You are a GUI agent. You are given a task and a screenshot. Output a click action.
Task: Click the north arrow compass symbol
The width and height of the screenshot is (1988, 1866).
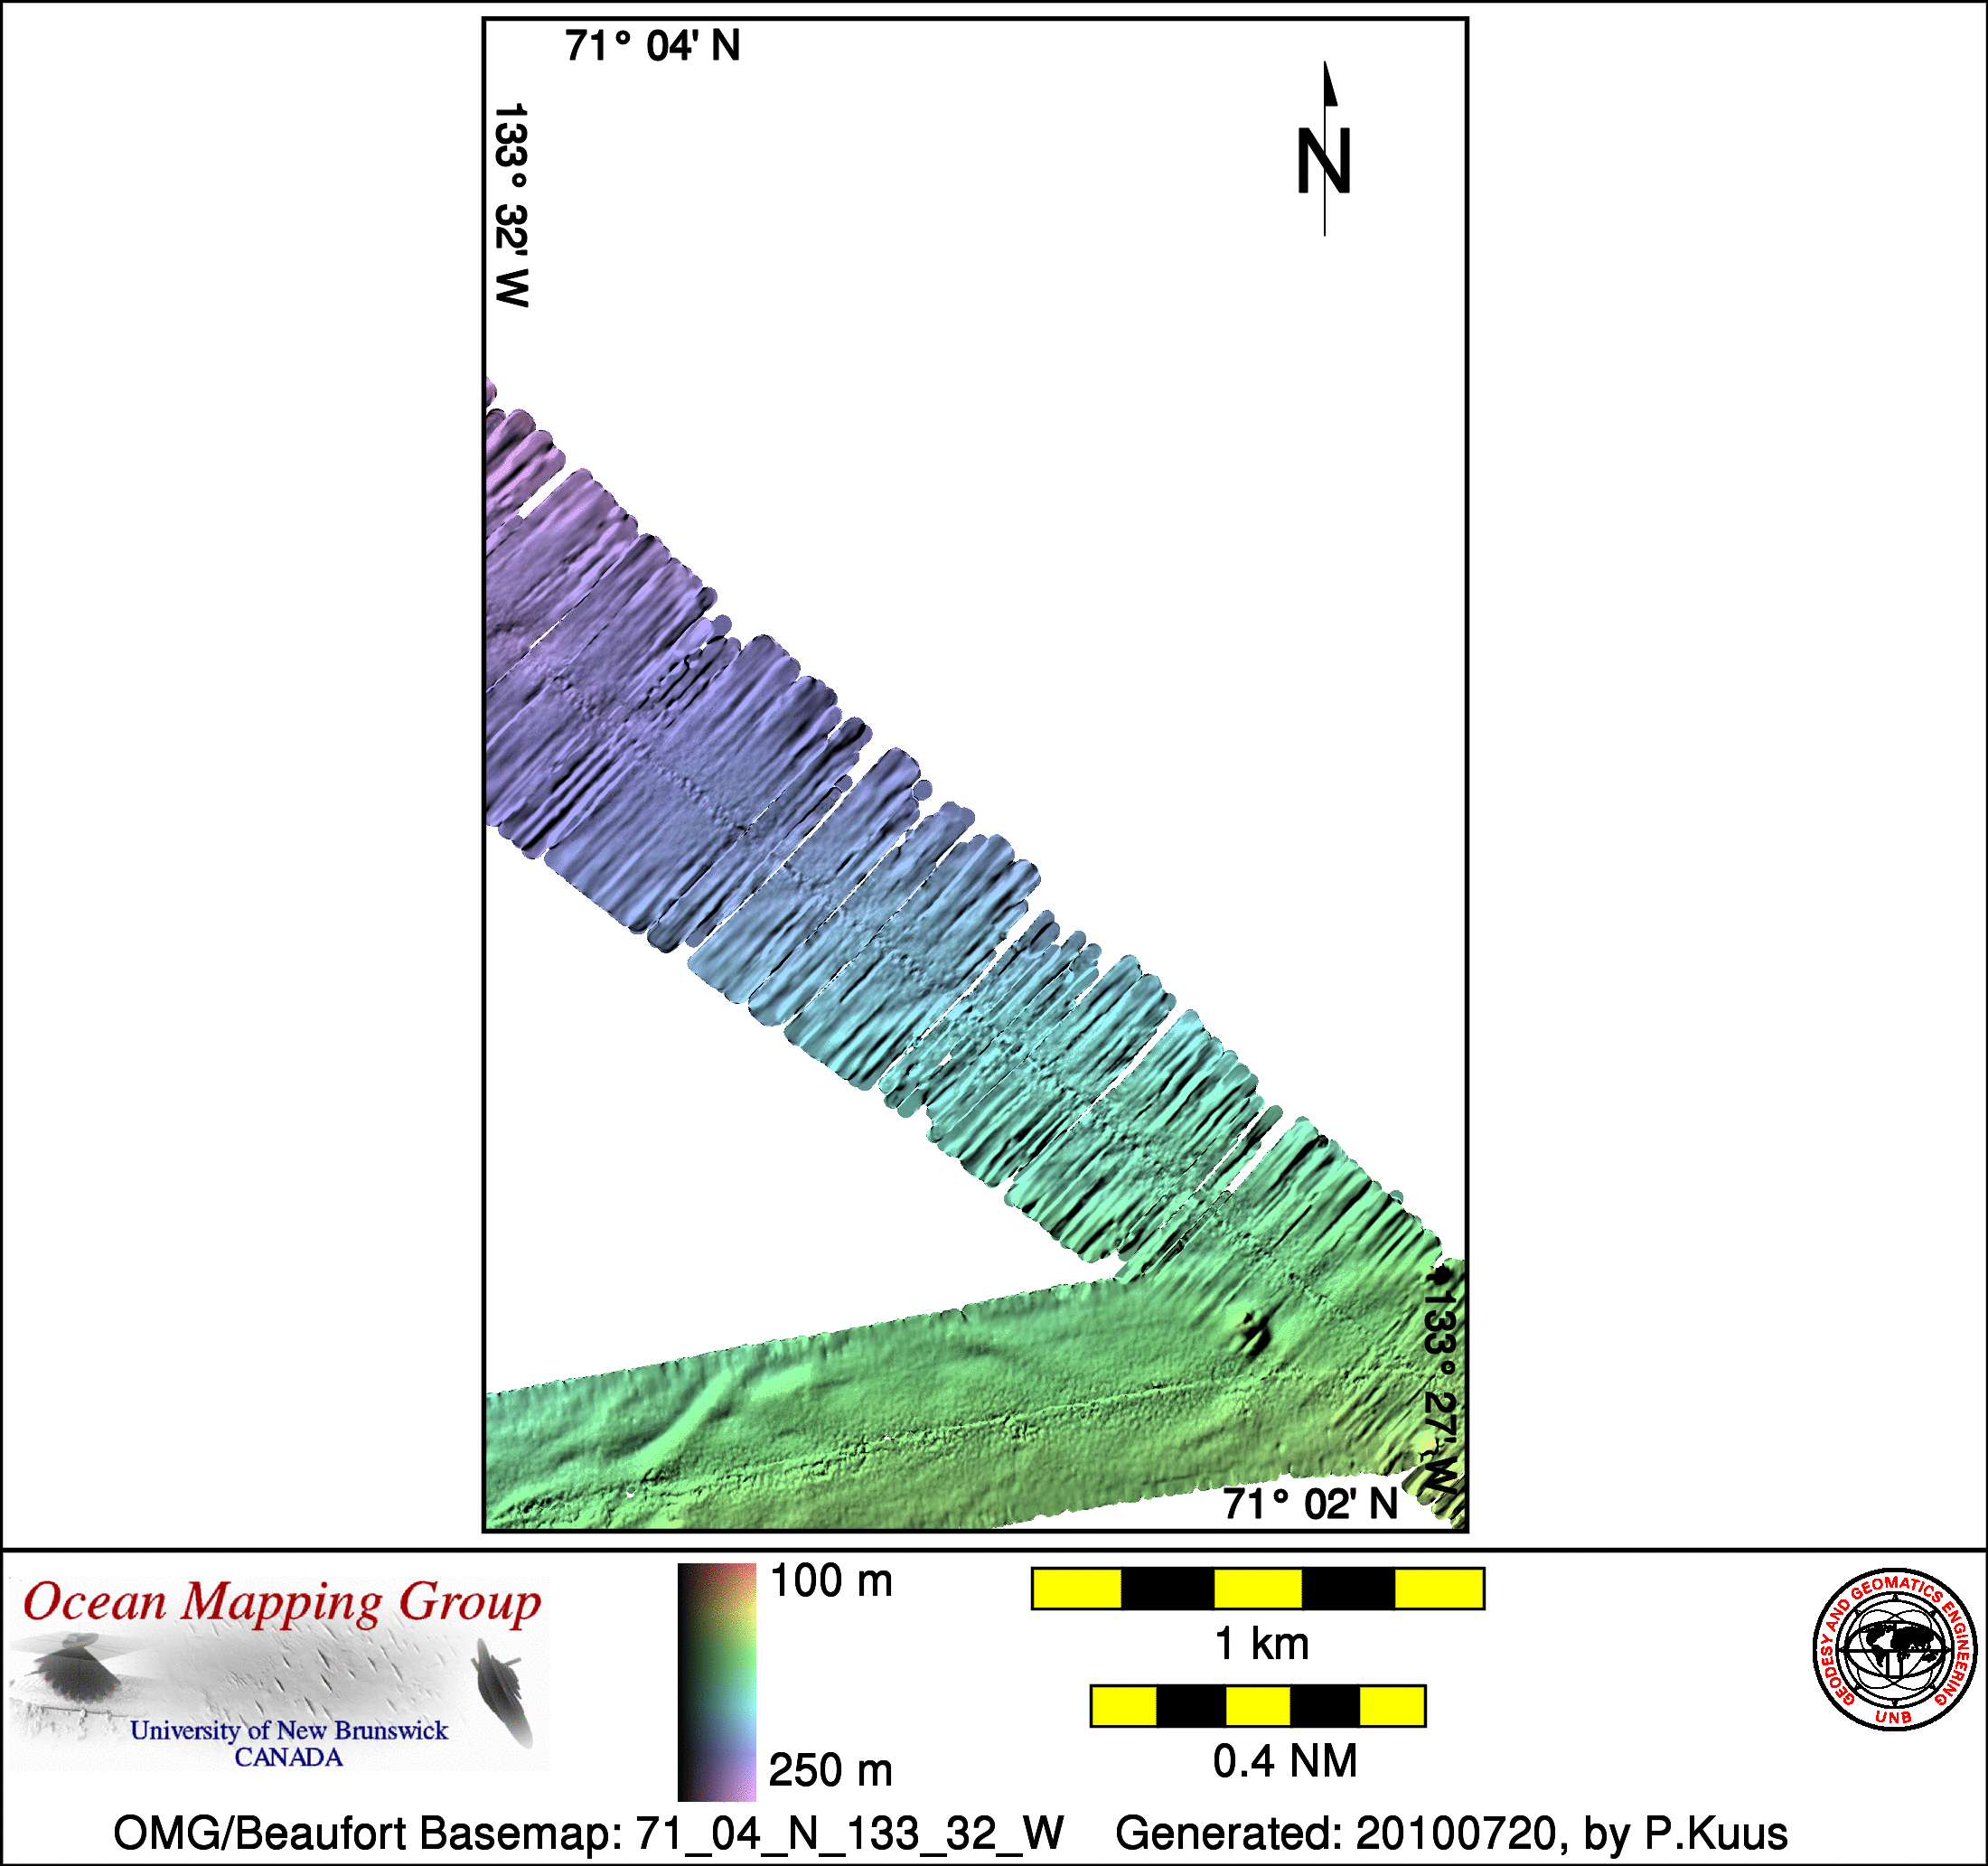tap(1324, 150)
